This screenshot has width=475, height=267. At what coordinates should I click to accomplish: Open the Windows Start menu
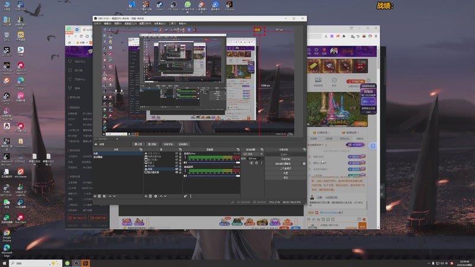4,263
